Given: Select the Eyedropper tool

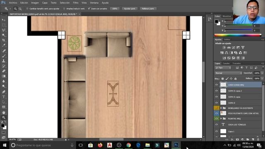Looking at the screenshot, I should click(x=4, y=45).
